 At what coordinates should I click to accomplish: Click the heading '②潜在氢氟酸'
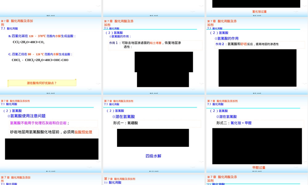(226, 117)
